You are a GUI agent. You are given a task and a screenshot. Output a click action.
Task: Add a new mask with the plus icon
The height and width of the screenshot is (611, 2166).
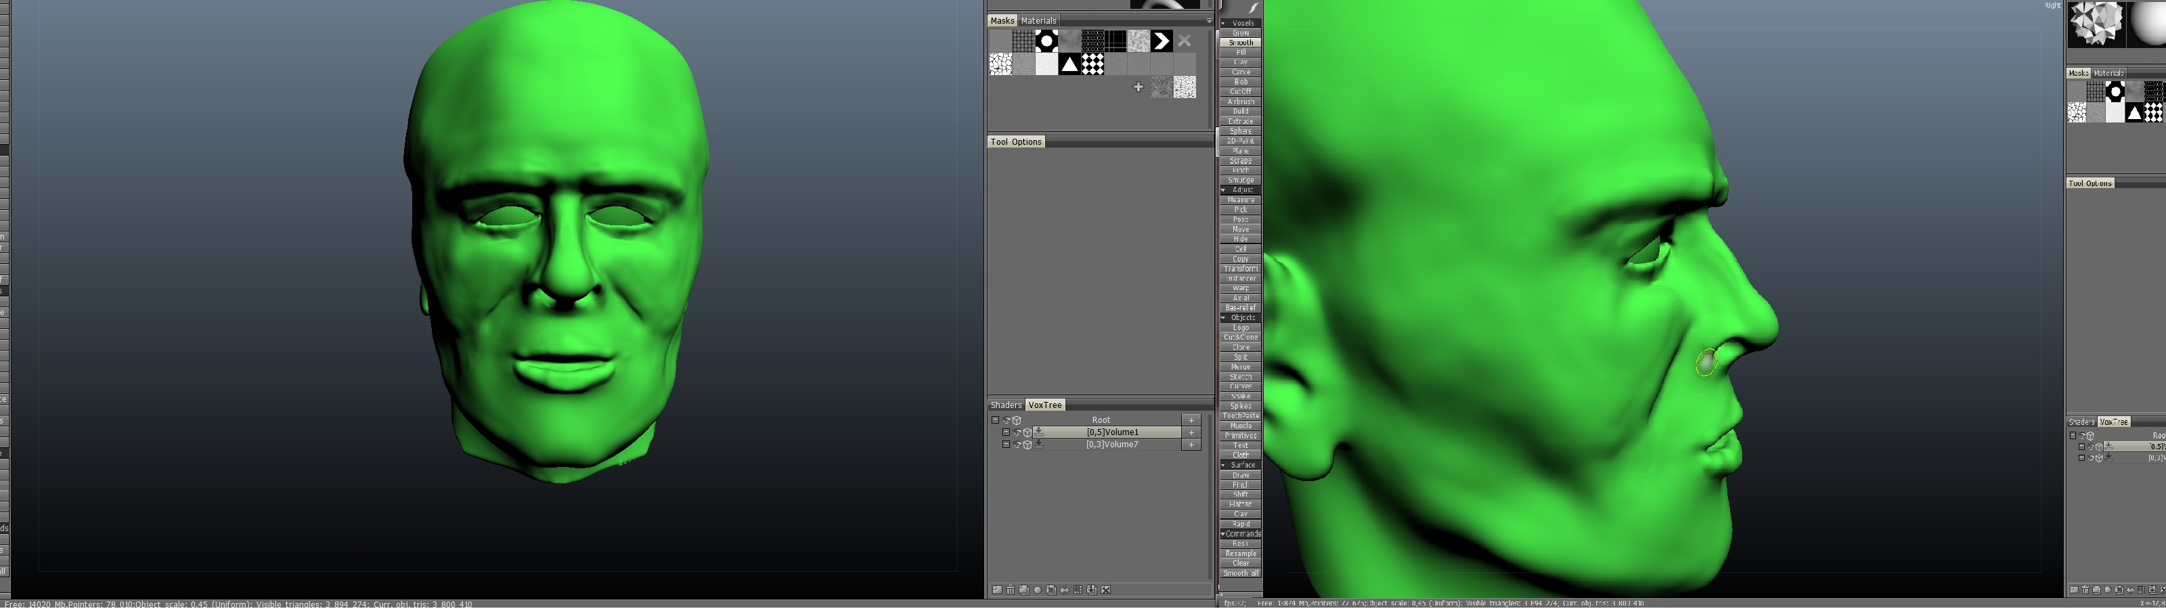[1139, 87]
